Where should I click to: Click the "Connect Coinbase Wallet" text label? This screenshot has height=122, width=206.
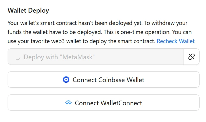(108, 80)
